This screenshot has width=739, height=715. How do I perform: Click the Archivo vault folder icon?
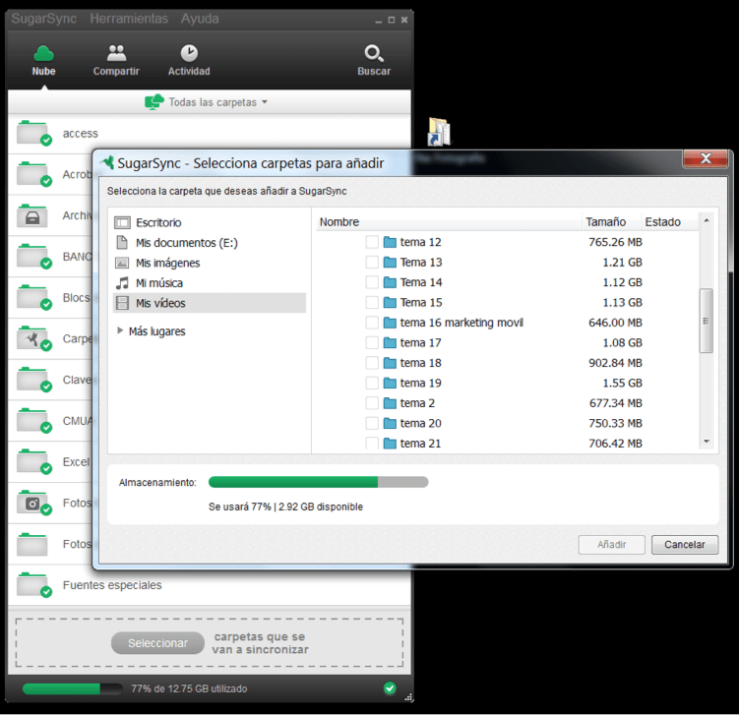tap(32, 215)
